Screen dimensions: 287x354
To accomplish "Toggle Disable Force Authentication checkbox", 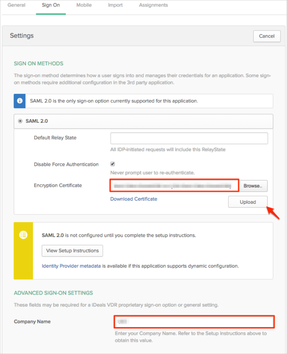I will (113, 164).
